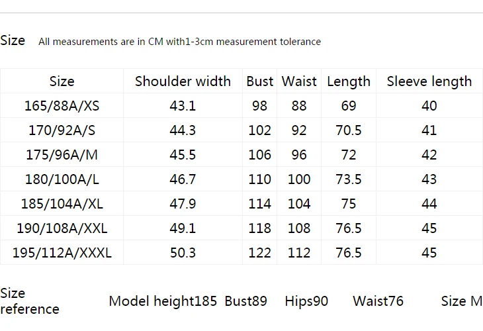483x331 pixels.
Task: Click the 73.5 length value
Action: tap(349, 179)
